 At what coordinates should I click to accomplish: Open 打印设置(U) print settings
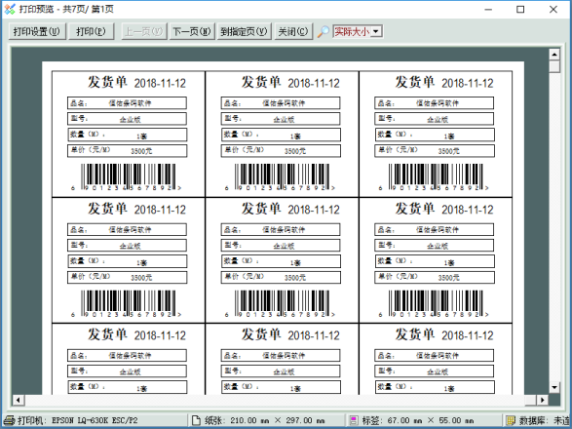click(x=36, y=32)
